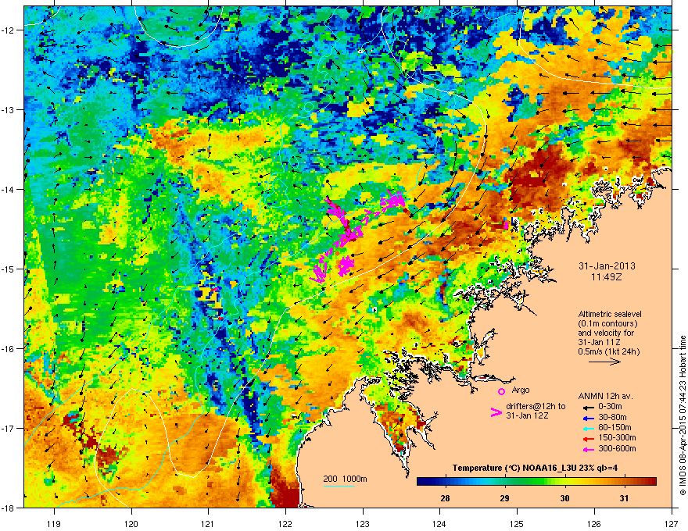This screenshot has height=531, width=688.
Task: Click the red 150-300m arrow in legend
Action: click(x=587, y=438)
